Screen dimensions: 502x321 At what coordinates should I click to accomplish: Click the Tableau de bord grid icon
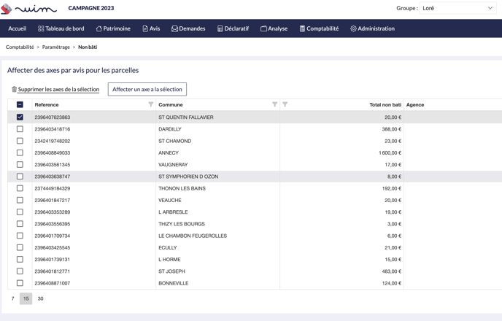point(41,29)
